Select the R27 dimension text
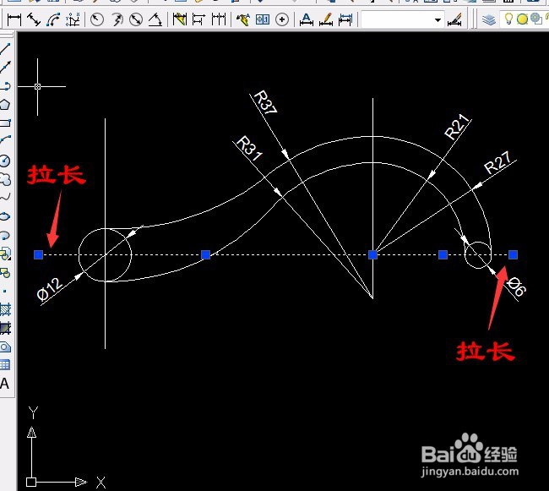This screenshot has height=491, width=549. 497,163
